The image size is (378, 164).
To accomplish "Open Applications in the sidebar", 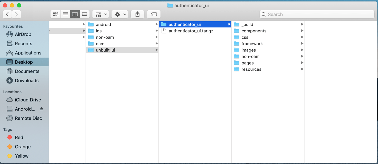I will tap(24, 53).
